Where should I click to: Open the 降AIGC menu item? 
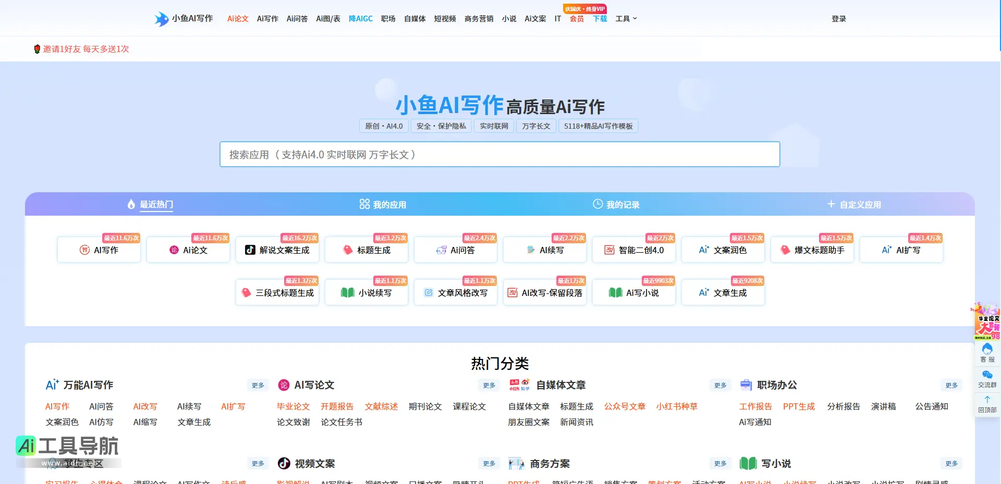tap(361, 19)
